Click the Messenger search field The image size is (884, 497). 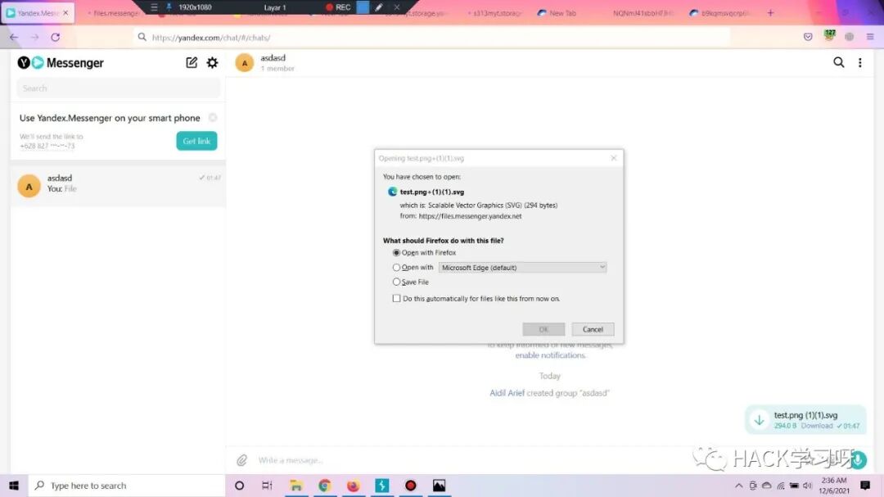point(119,88)
